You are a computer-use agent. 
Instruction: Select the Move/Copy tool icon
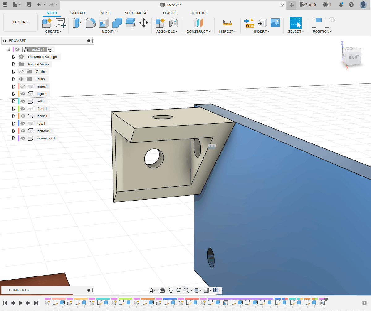pos(144,23)
